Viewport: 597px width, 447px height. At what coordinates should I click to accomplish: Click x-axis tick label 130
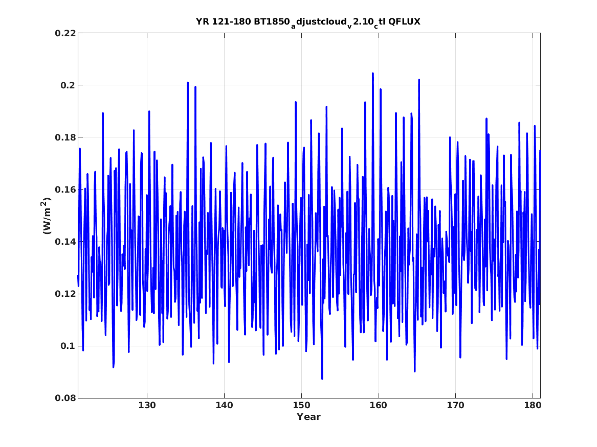click(x=147, y=406)
